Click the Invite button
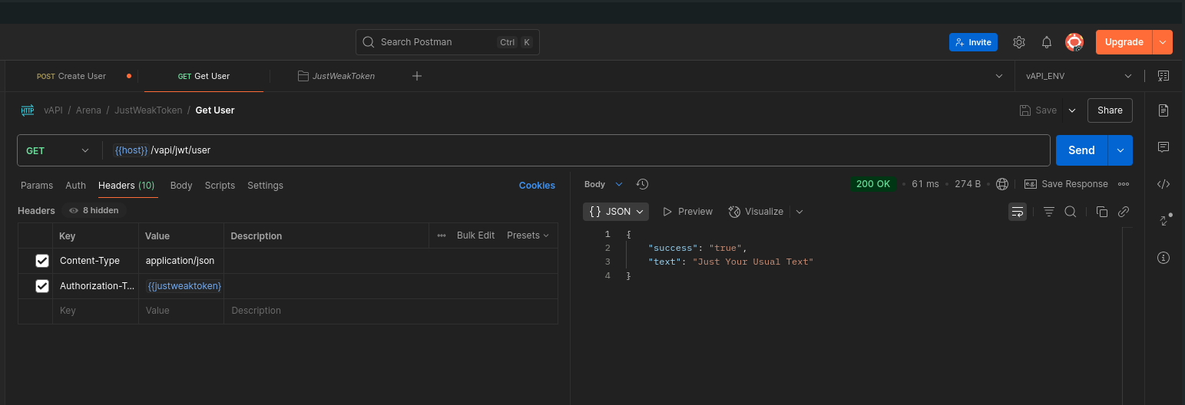The height and width of the screenshot is (405, 1185). [x=973, y=42]
